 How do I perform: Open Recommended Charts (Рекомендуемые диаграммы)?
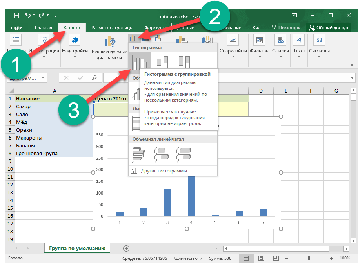point(109,48)
